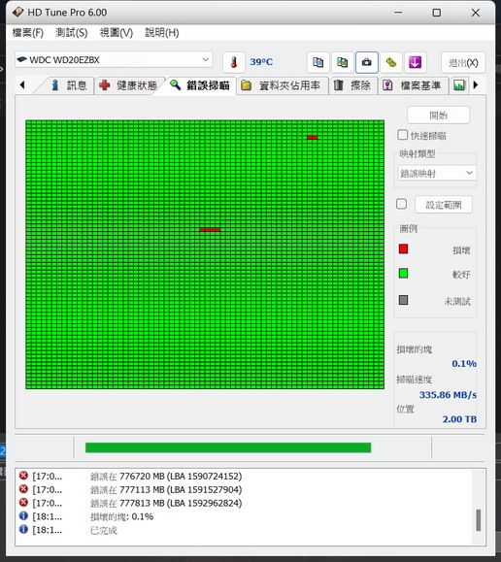The image size is (501, 562).
Task: Click the green scan progress bar
Action: pyautogui.click(x=228, y=447)
